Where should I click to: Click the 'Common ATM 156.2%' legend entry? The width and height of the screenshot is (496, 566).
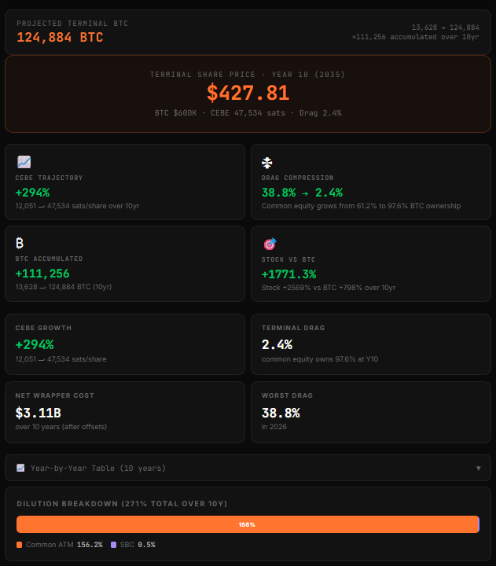pyautogui.click(x=60, y=545)
